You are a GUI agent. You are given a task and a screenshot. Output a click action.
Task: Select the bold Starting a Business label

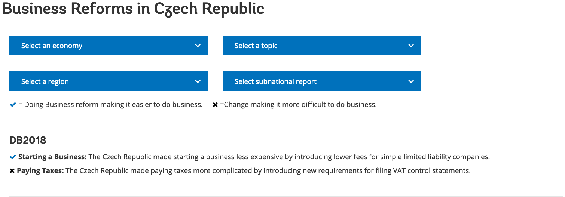[x=52, y=157]
